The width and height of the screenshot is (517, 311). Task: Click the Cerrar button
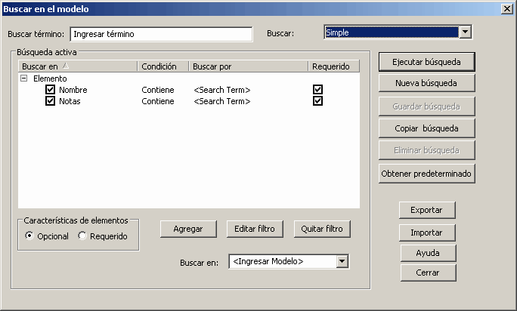[428, 273]
